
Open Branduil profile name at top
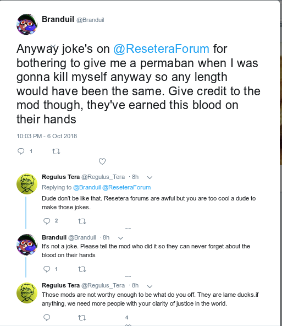click(58, 19)
